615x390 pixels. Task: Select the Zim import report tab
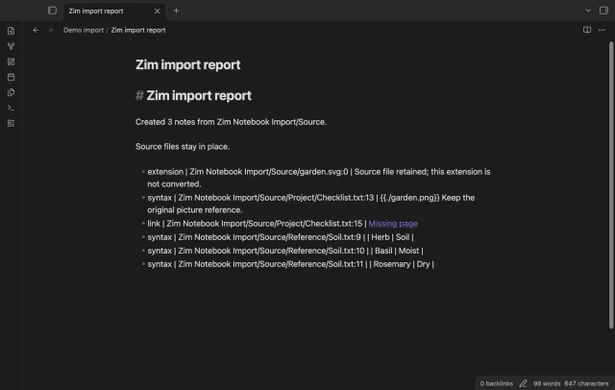point(113,11)
